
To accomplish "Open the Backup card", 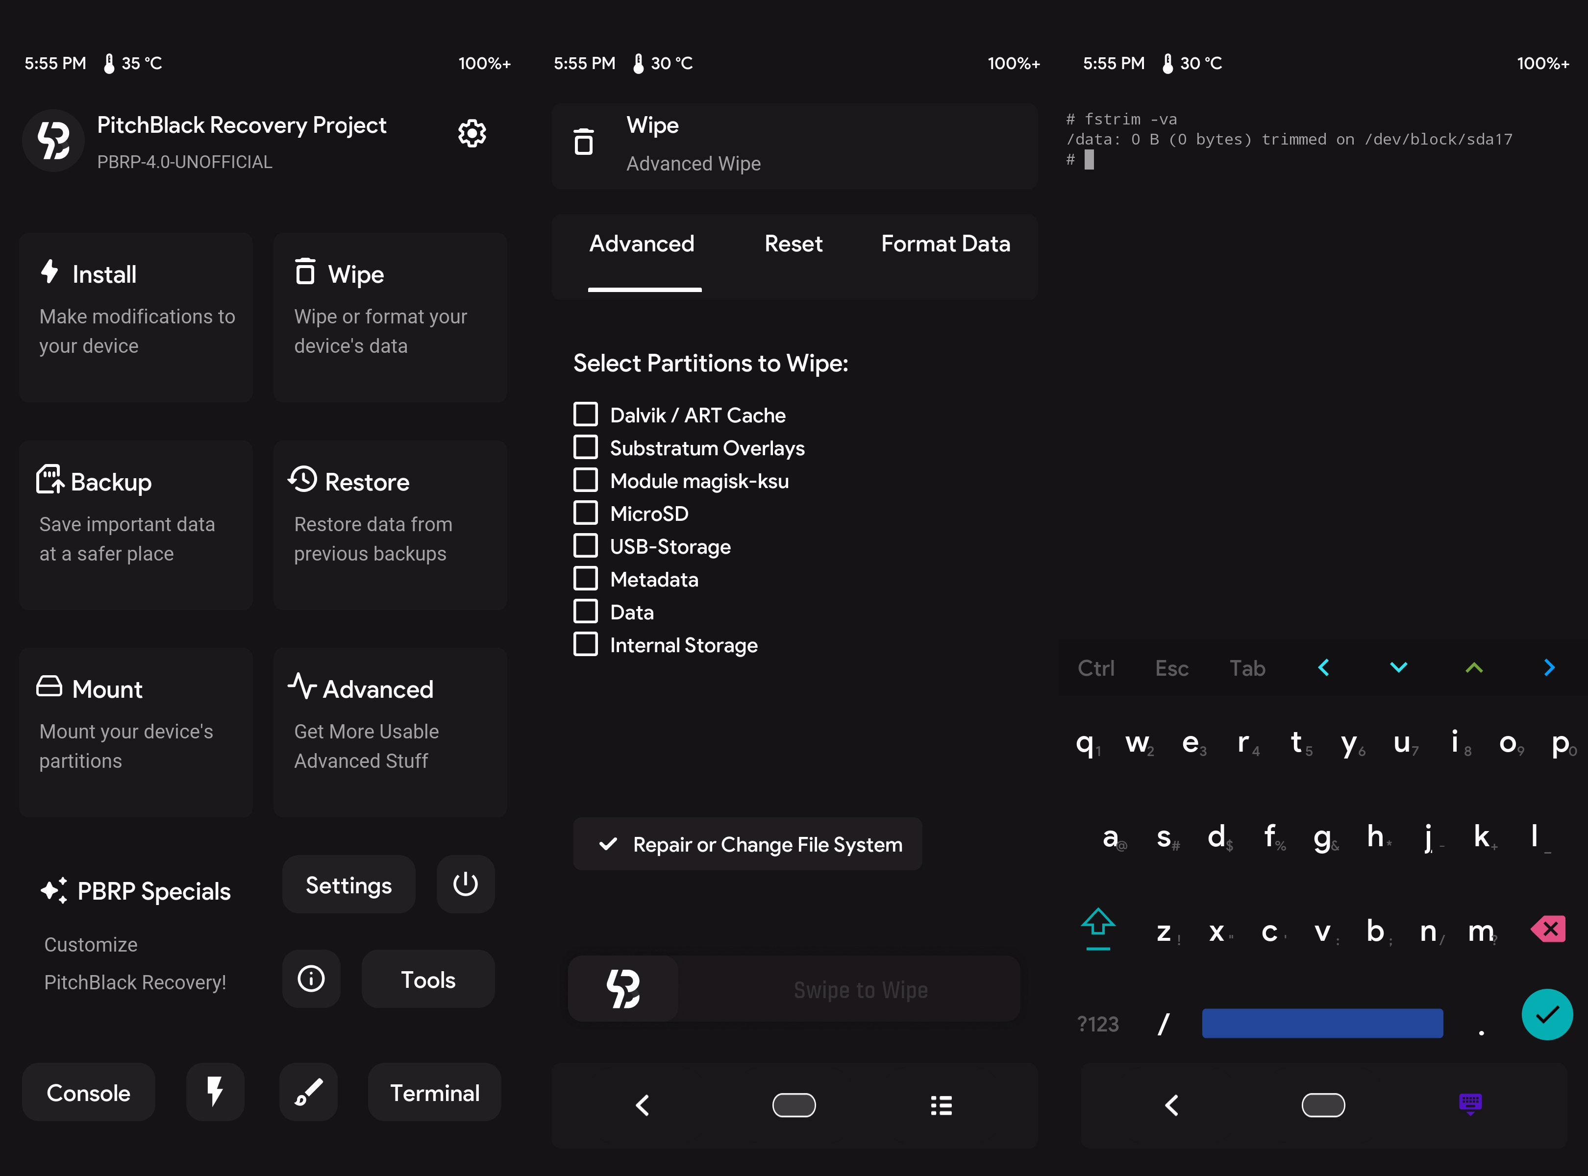I will point(136,525).
